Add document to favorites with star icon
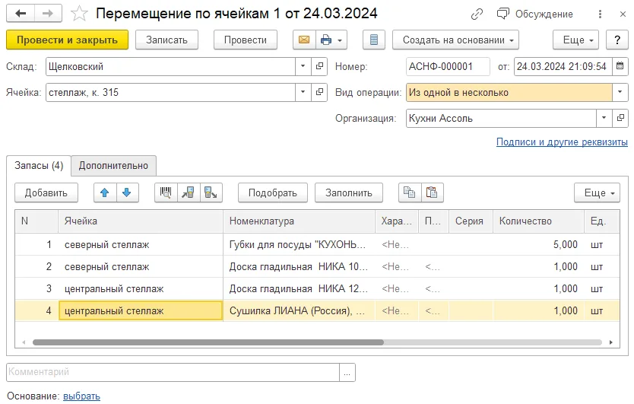The width and height of the screenshot is (634, 404). point(79,14)
